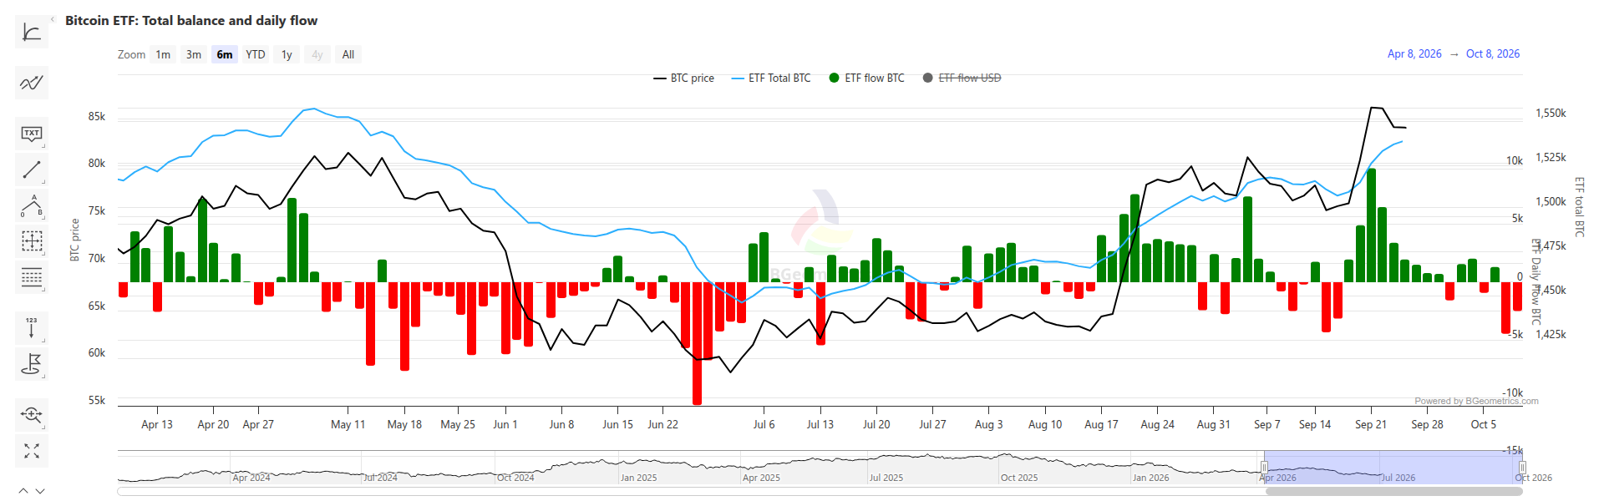Click the tallest green inflow bar near Sep 21
The width and height of the screenshot is (1604, 501).
click(x=1371, y=225)
